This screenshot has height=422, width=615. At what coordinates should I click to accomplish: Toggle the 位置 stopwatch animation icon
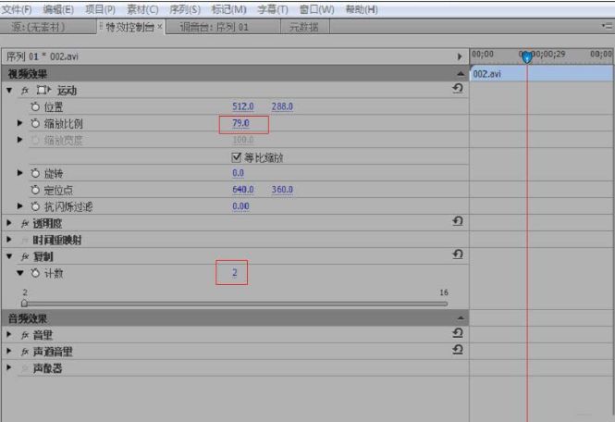[35, 107]
